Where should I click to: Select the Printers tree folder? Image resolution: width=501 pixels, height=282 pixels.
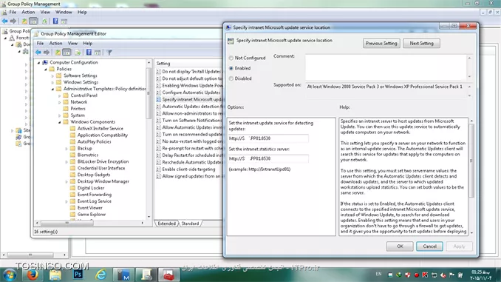pyautogui.click(x=78, y=109)
